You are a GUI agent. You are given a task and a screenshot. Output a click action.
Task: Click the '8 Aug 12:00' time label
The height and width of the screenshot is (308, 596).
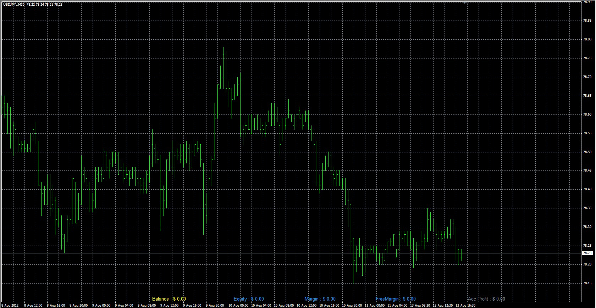click(x=33, y=305)
